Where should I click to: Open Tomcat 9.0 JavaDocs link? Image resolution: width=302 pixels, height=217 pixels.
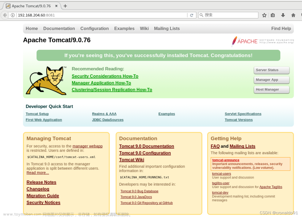coord(136,197)
